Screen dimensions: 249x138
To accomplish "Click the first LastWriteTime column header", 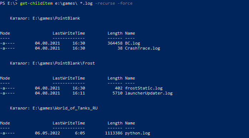I will (69, 33).
